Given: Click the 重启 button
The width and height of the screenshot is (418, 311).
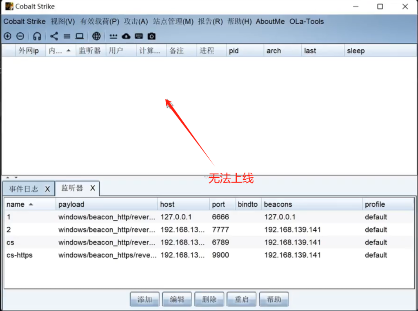Looking at the screenshot, I should 242,299.
